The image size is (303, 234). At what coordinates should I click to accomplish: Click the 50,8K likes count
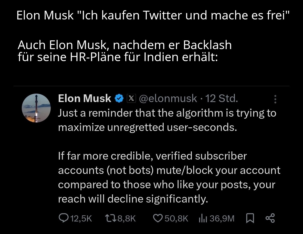(x=176, y=218)
